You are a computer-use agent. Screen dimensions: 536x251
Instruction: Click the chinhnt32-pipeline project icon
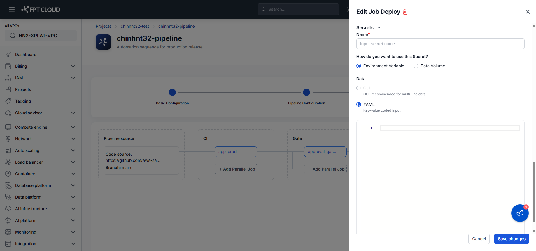tap(103, 42)
